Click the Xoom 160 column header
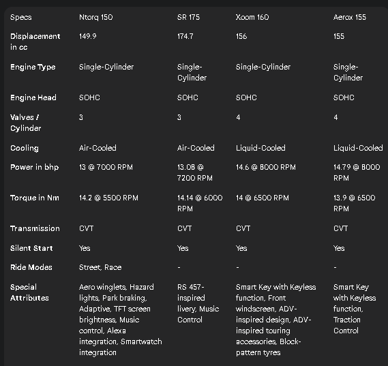 tap(252, 17)
